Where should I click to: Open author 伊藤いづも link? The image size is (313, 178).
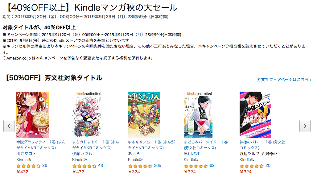[82, 154]
